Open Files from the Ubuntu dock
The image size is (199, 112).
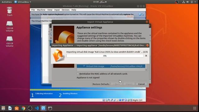click(3, 108)
